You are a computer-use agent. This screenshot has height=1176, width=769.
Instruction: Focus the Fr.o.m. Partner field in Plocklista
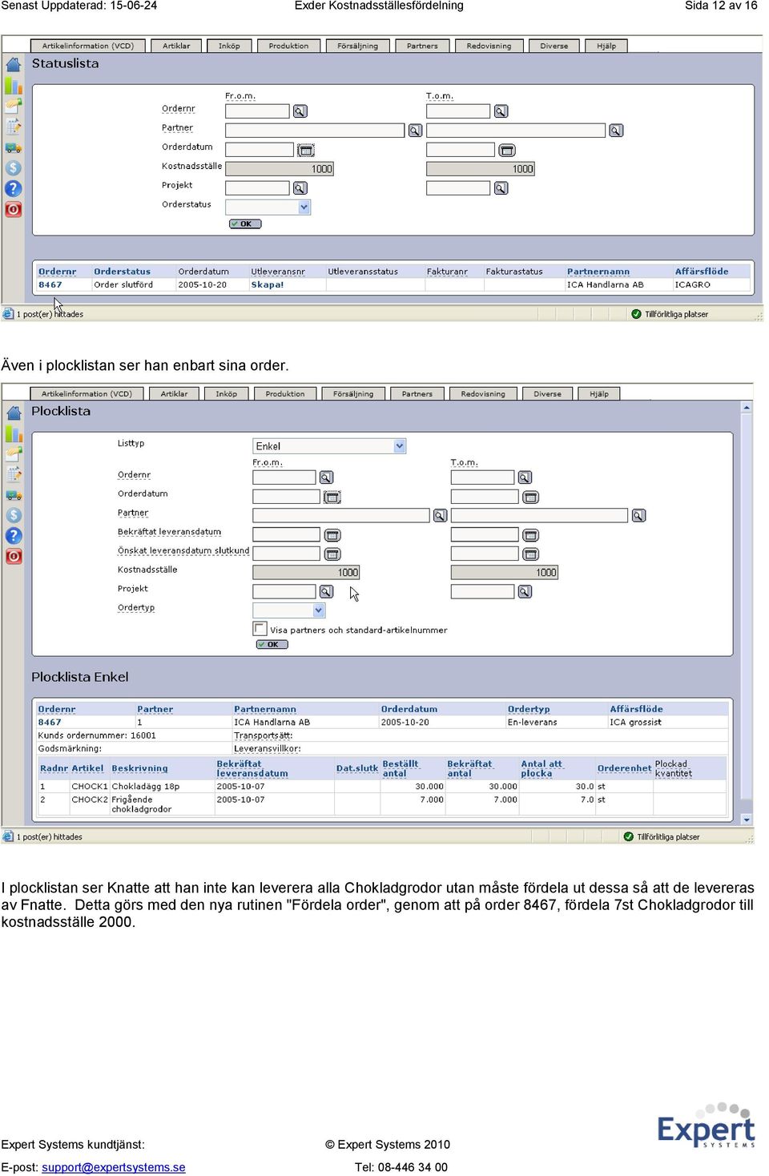(341, 516)
